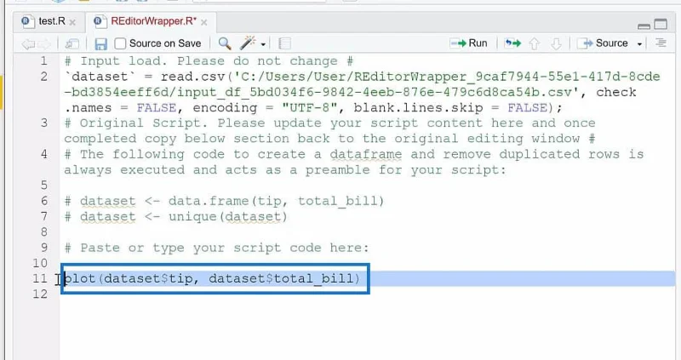Click '# Paste or type your script code here:'

coord(216,248)
